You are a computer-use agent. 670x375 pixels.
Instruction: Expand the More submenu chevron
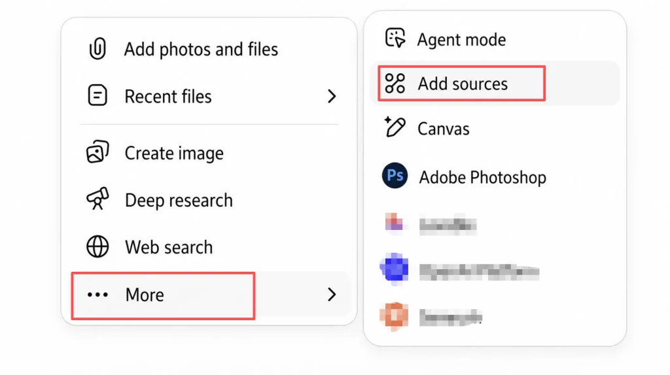coord(332,295)
